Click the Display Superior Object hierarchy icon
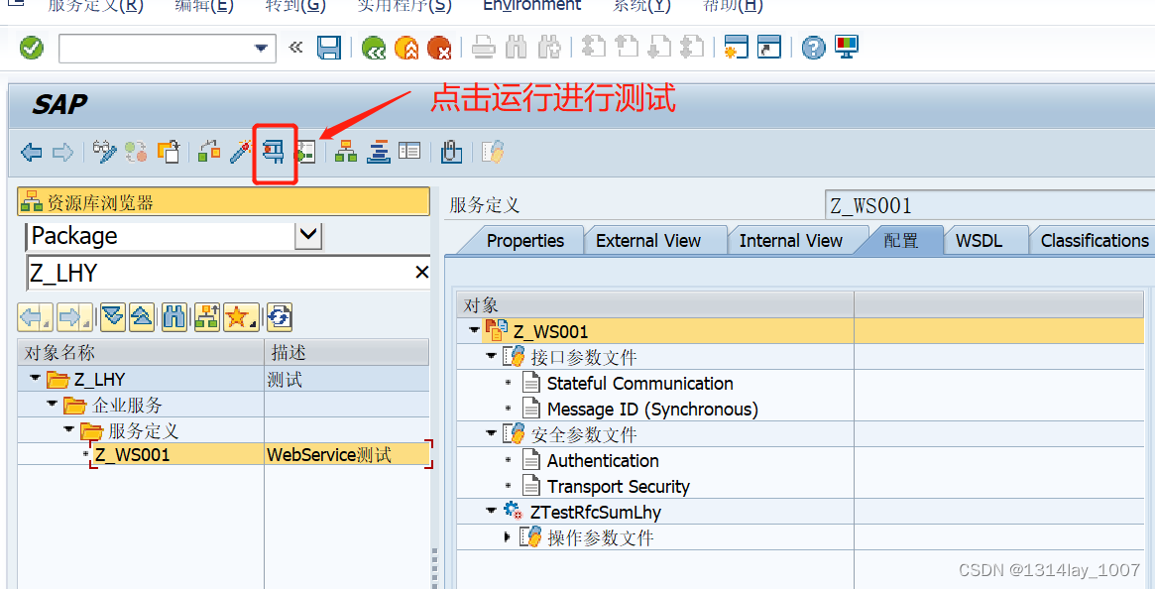Screen dimensions: 1155x589 [x=207, y=317]
